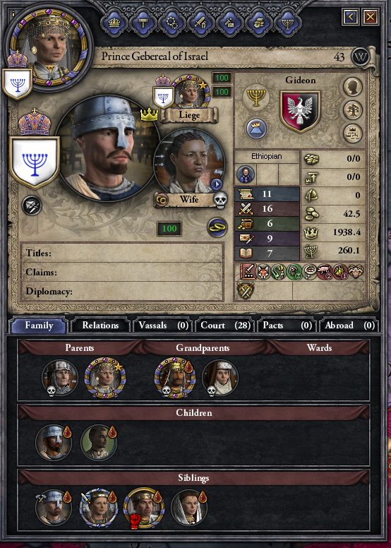Click the character portrait head icon button
The height and width of the screenshot is (548, 391).
point(353,87)
